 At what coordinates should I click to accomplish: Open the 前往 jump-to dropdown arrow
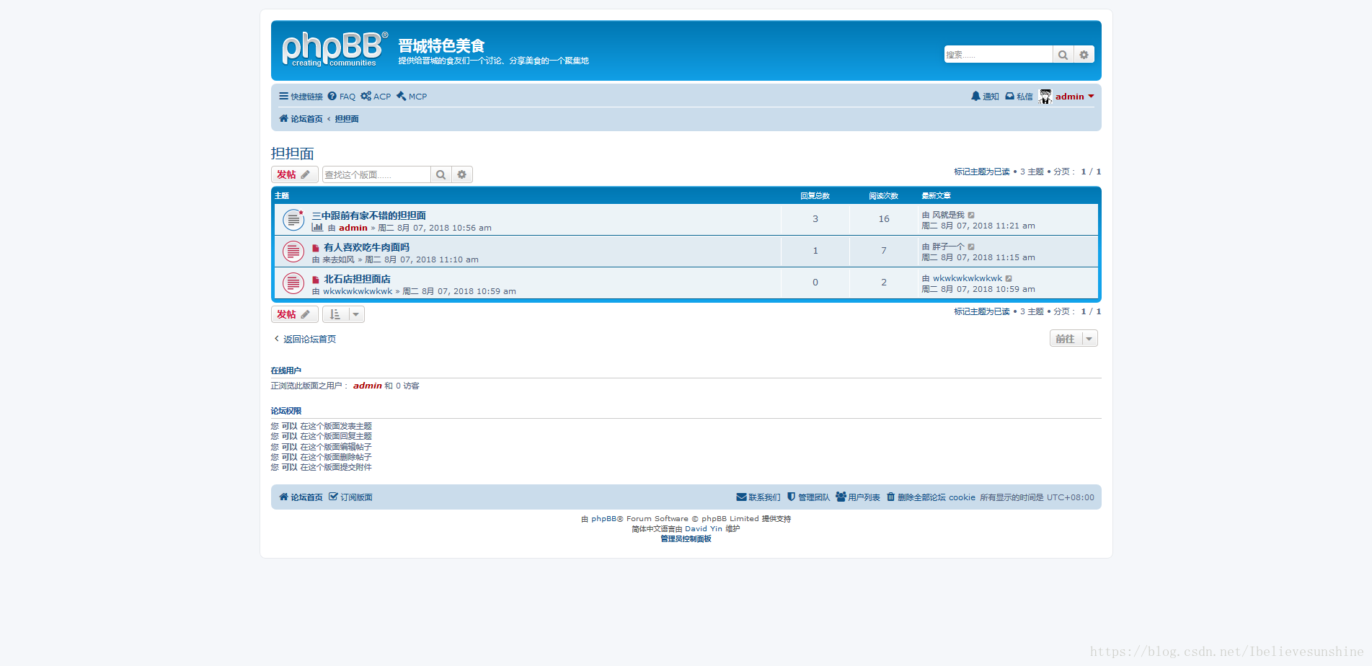(x=1090, y=338)
